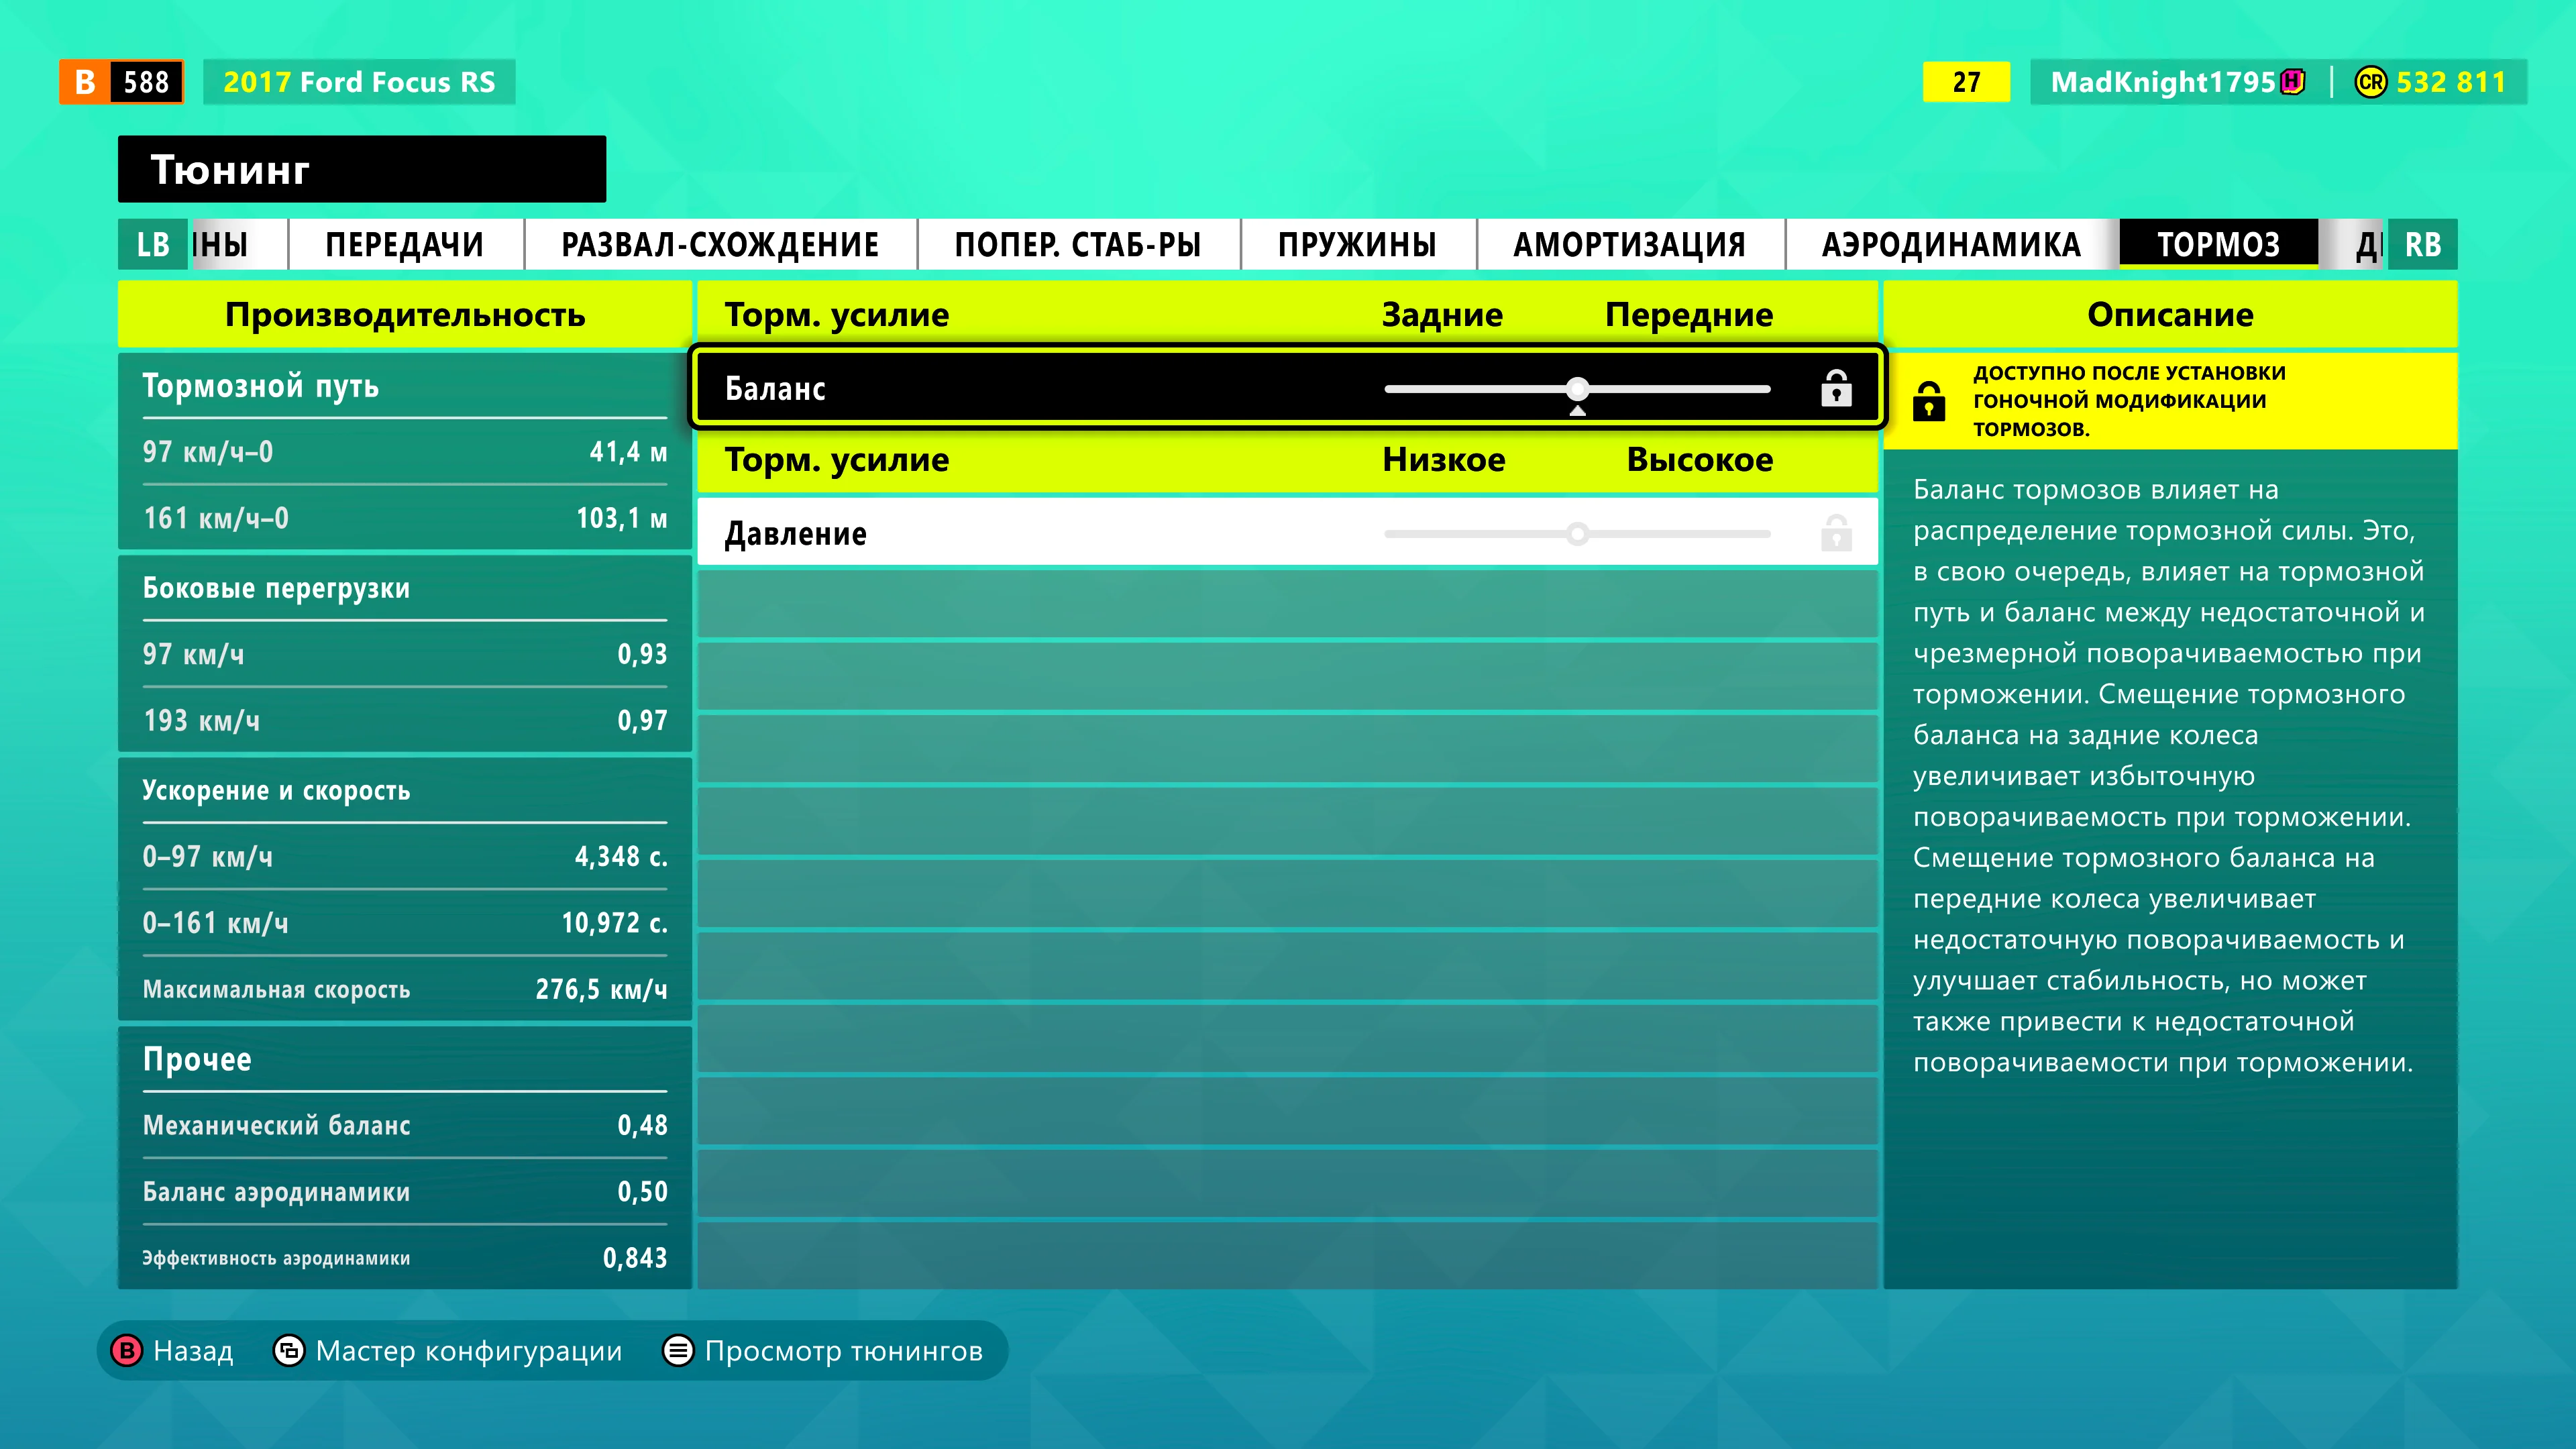Screen dimensions: 2576x1449
Task: Click the credits amount 532 811
Action: click(x=2451, y=82)
